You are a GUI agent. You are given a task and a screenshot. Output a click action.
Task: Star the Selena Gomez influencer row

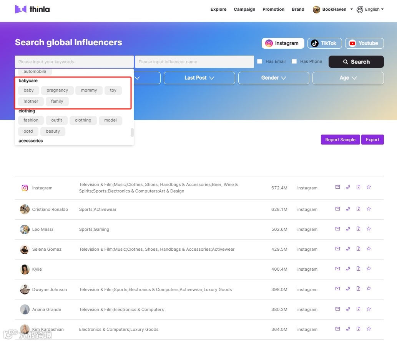[369, 249]
